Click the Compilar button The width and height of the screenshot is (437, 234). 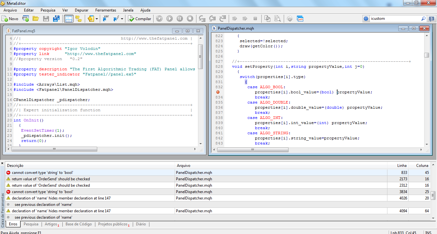click(139, 19)
